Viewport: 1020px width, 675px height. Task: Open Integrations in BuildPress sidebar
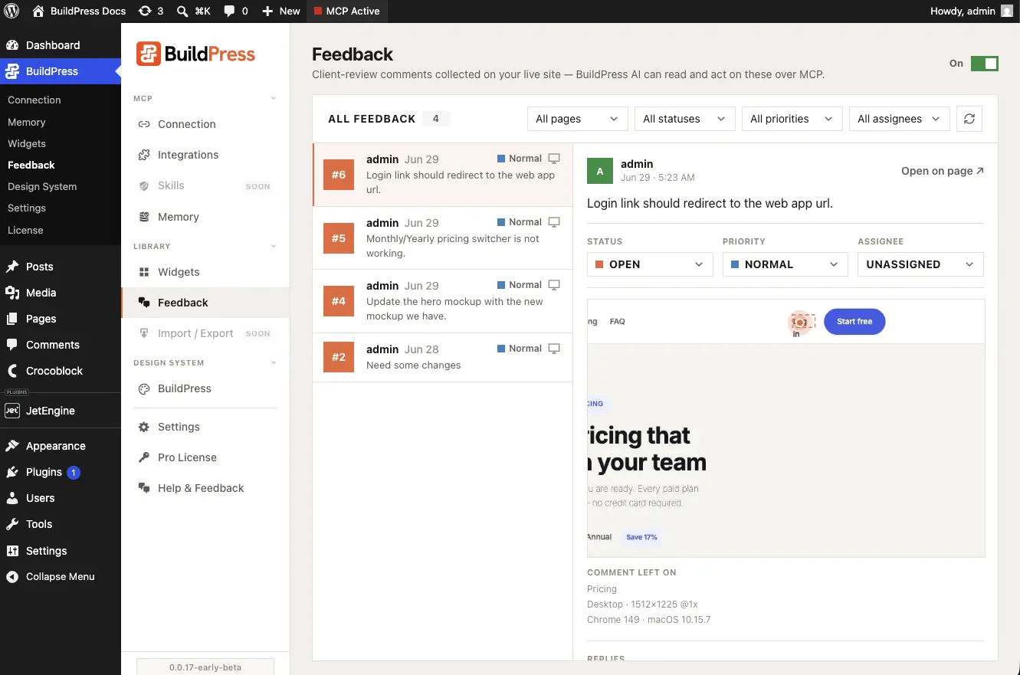(205, 155)
